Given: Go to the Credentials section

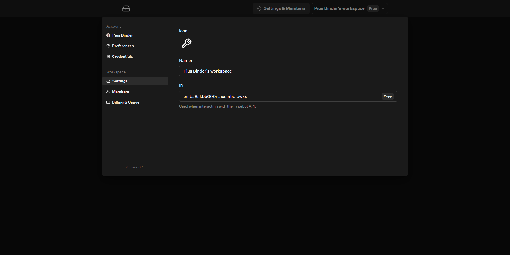Looking at the screenshot, I should coord(122,56).
